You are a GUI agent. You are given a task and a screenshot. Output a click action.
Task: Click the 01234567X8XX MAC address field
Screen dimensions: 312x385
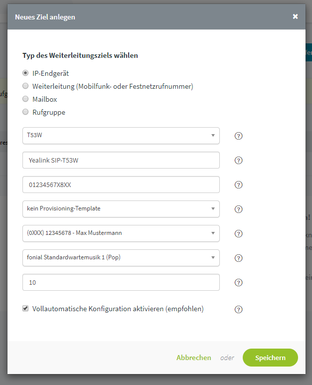coord(121,185)
